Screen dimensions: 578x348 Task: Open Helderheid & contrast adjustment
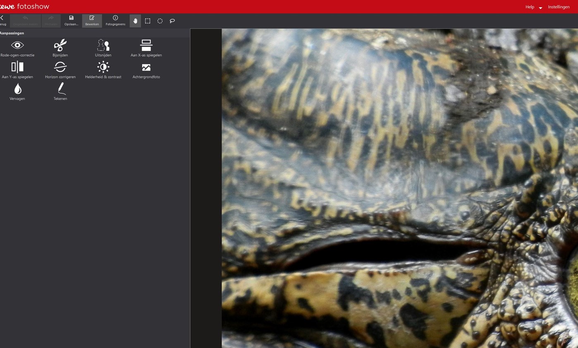(x=103, y=70)
